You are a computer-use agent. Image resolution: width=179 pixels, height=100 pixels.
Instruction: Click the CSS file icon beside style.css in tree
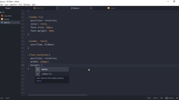2,22
